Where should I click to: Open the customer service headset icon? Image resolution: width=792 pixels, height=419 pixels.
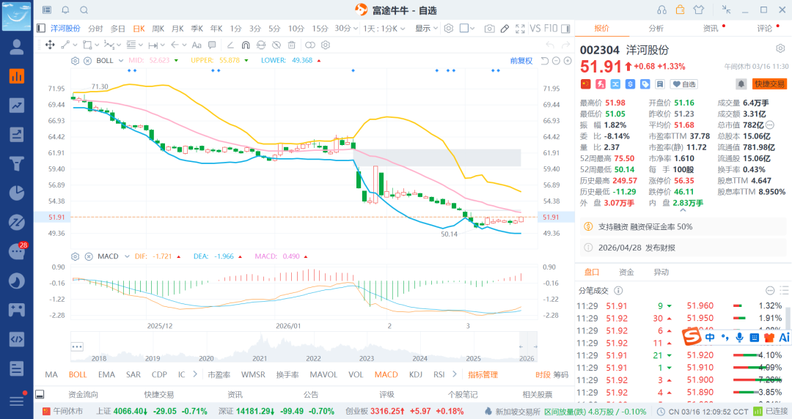pos(661,10)
